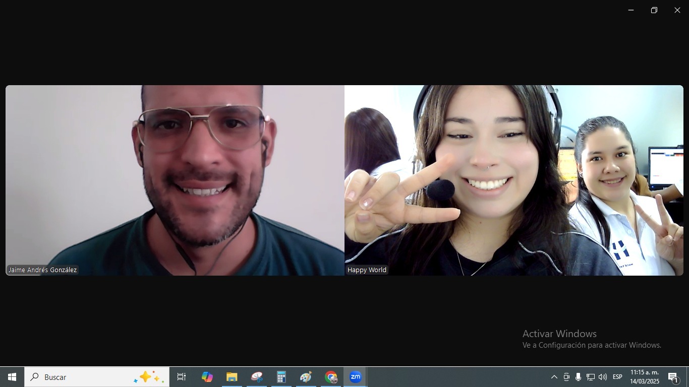
Task: Open the Calculator app in taskbar
Action: [x=281, y=377]
